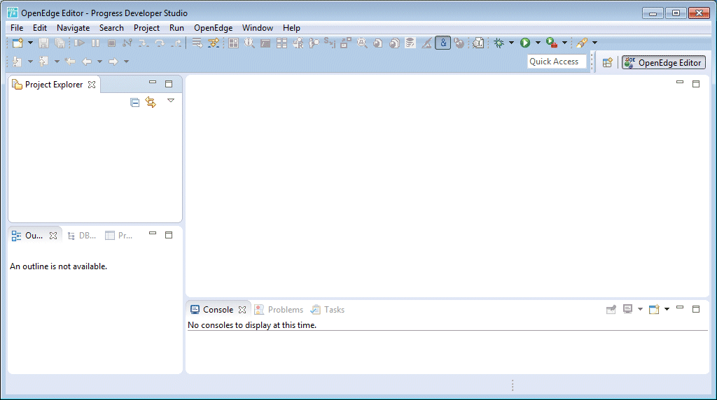Click the Drop to Frame icon
717x400 pixels.
[x=197, y=43]
